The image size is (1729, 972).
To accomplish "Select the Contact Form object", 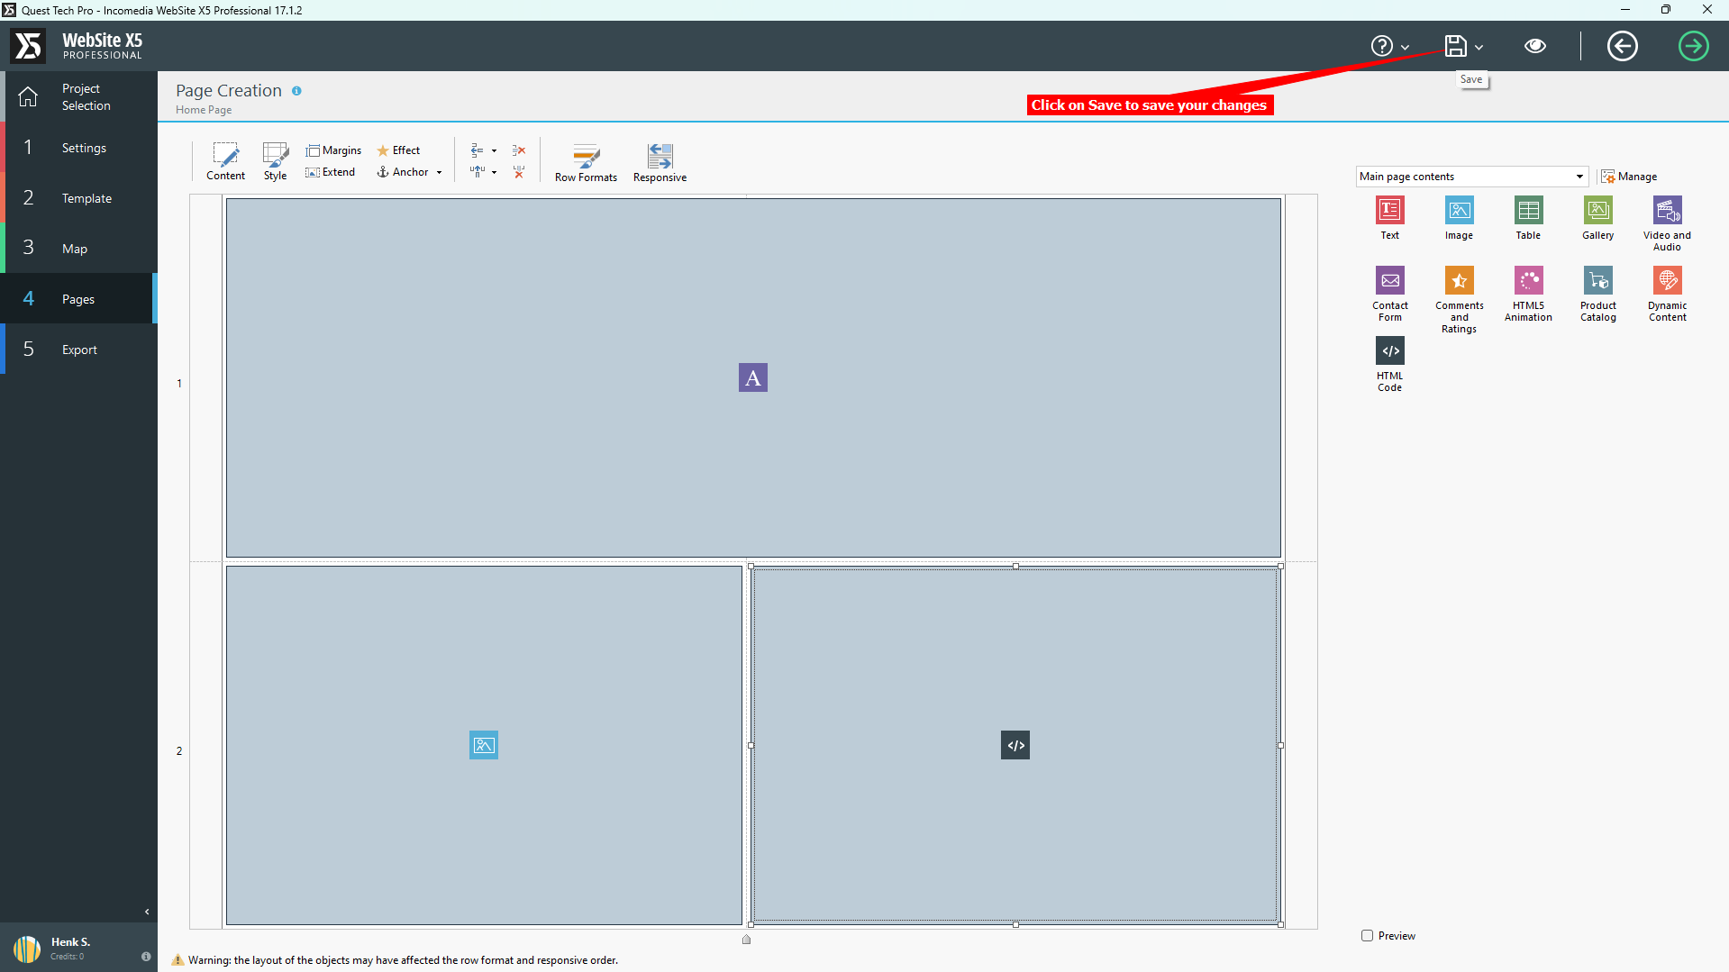I will (x=1389, y=295).
